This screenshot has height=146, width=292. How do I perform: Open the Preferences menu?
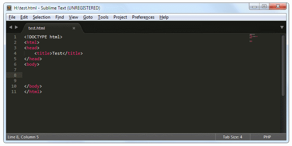coord(143,17)
